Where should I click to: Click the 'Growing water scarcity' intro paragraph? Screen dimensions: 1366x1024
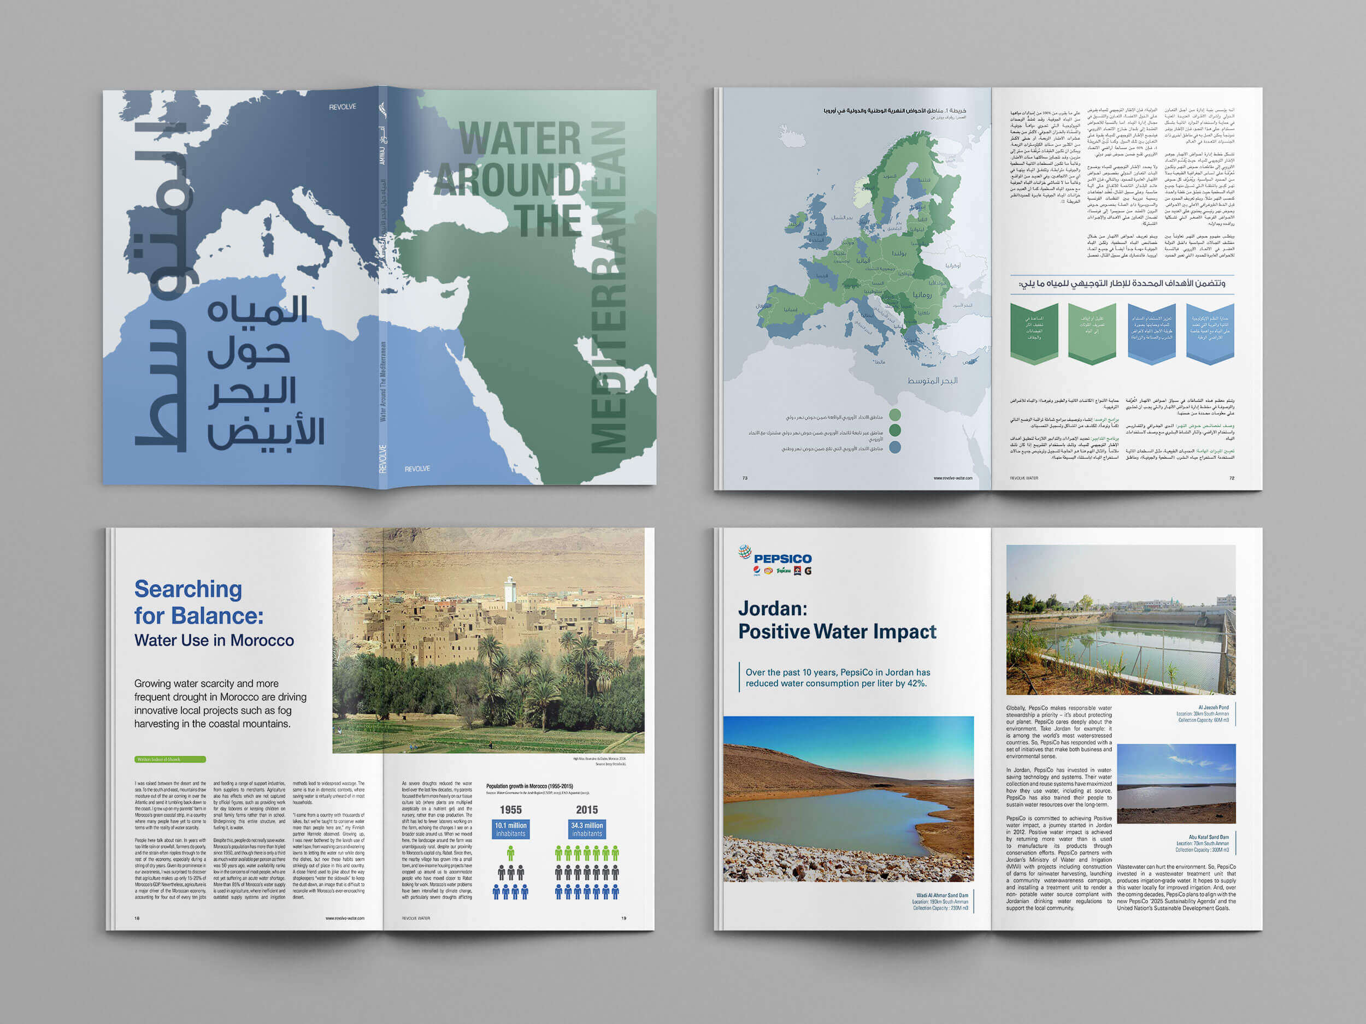click(x=220, y=703)
